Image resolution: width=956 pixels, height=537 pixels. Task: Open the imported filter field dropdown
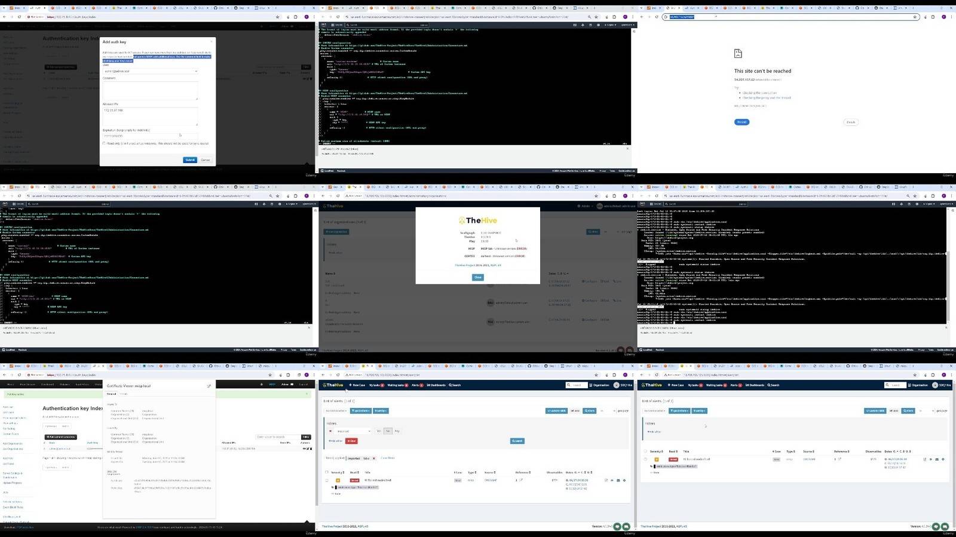pos(353,431)
